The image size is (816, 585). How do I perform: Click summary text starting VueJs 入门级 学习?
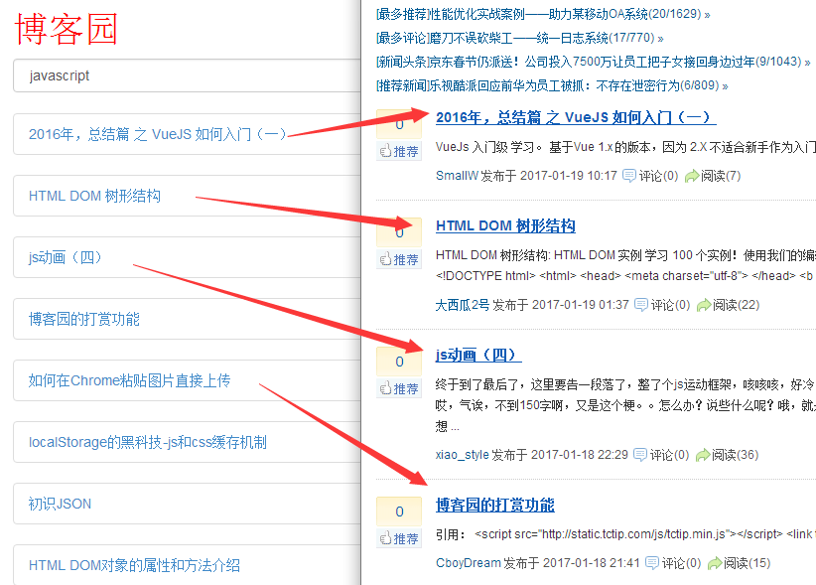[625, 147]
